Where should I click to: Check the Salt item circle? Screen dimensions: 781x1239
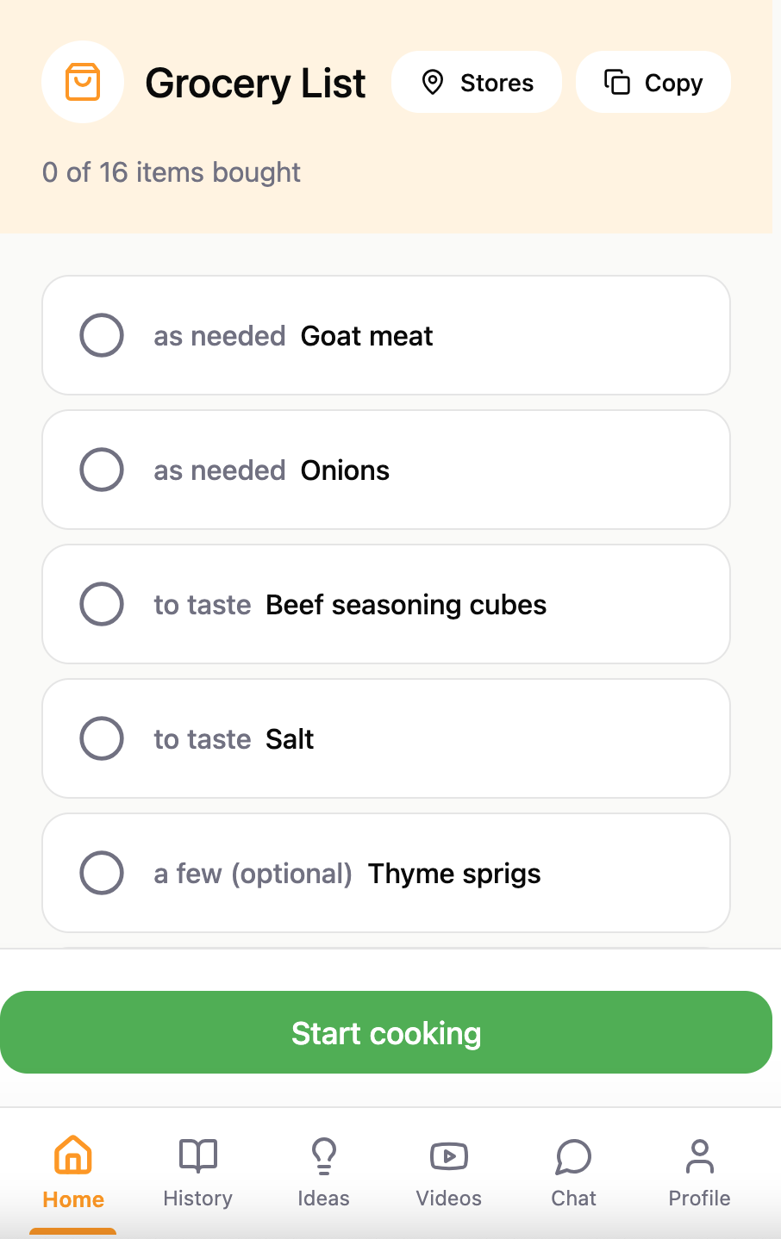point(102,738)
